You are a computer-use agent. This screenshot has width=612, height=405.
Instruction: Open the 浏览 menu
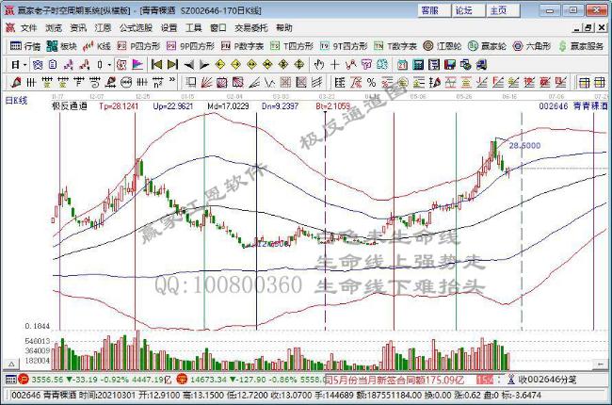(53, 28)
